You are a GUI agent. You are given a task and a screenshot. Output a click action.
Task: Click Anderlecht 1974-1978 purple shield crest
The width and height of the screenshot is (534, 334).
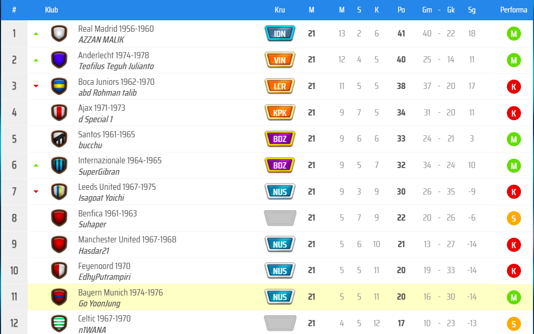tap(59, 60)
